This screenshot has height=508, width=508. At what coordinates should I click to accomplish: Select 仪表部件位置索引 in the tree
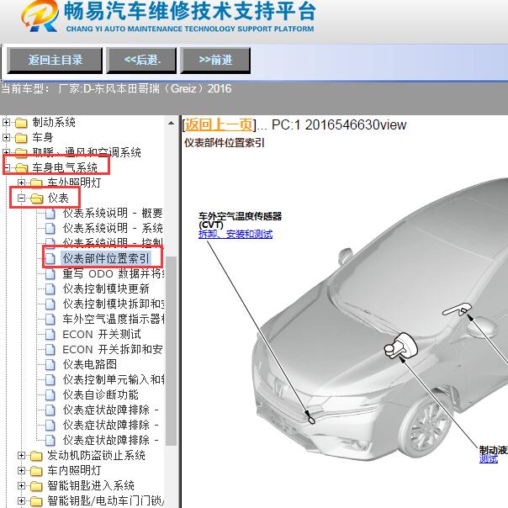coord(106,258)
